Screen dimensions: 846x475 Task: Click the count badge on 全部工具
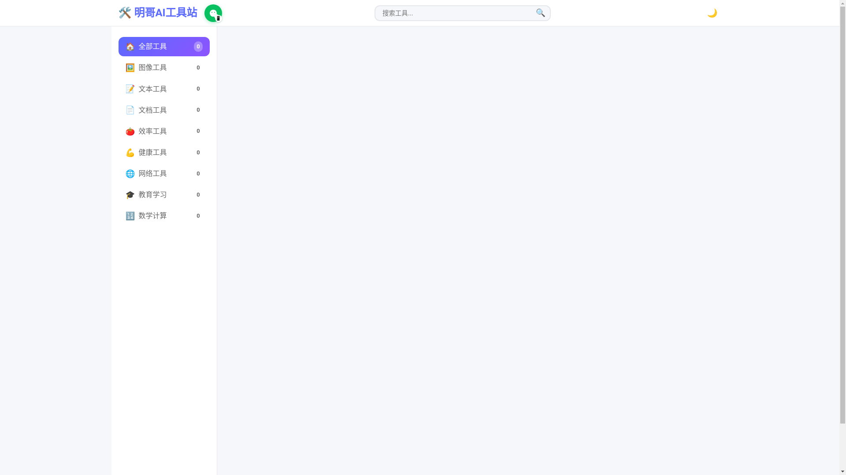pos(198,47)
